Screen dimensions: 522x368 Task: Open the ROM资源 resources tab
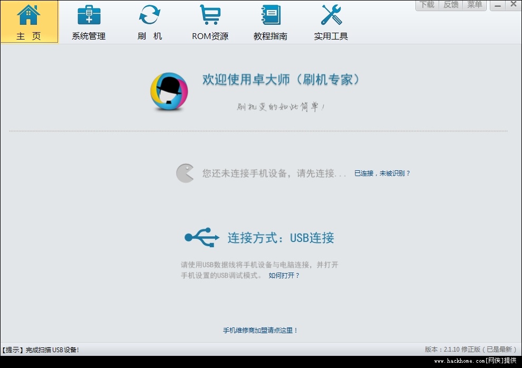click(x=210, y=22)
